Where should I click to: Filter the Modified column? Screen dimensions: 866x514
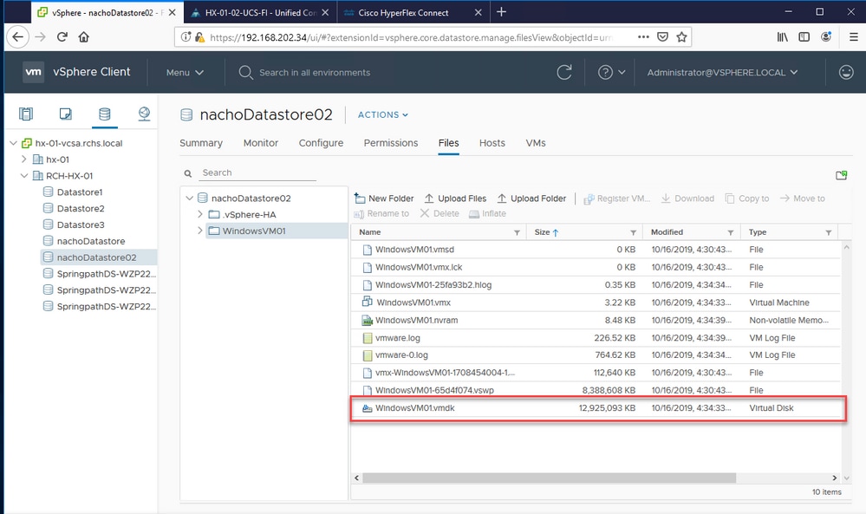coord(731,232)
